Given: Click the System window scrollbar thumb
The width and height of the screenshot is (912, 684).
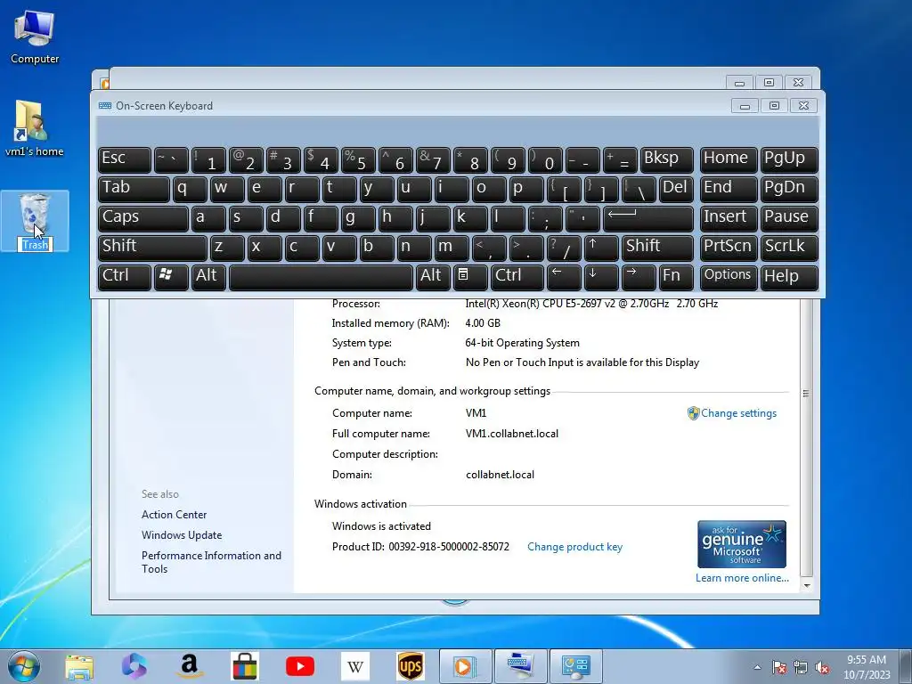Looking at the screenshot, I should pyautogui.click(x=806, y=393).
